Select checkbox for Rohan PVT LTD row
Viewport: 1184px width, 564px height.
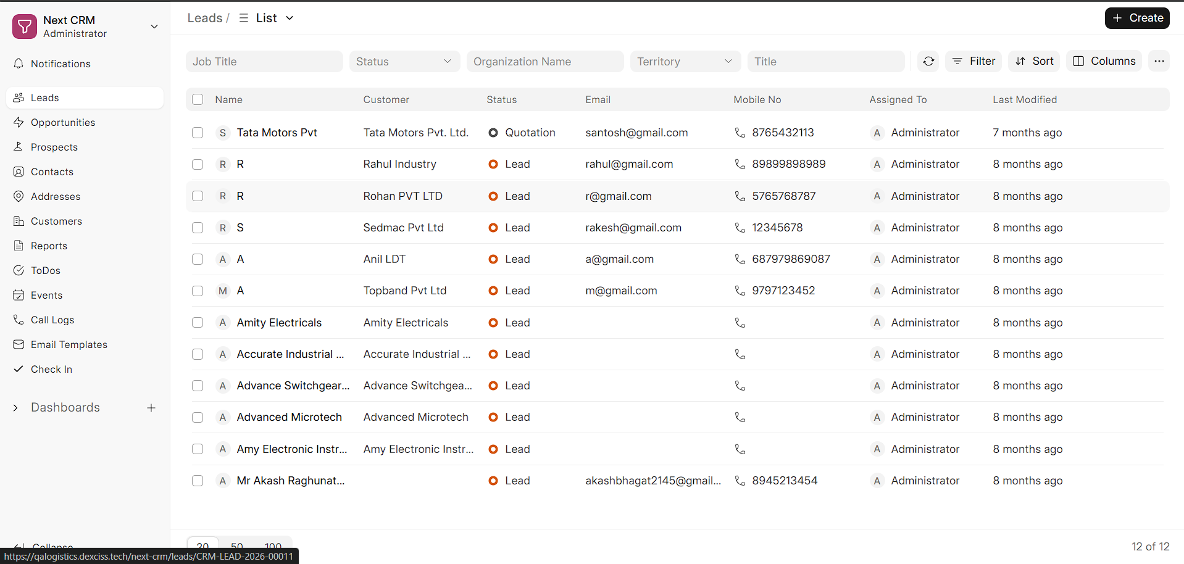(198, 196)
